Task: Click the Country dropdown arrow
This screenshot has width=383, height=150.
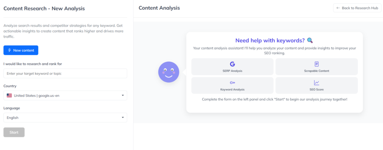Action: tap(123, 96)
